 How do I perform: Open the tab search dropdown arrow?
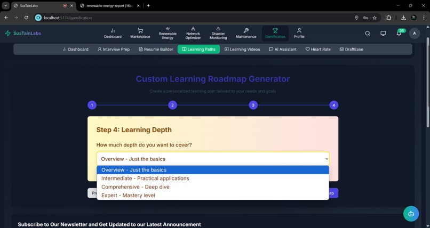(x=5, y=5)
